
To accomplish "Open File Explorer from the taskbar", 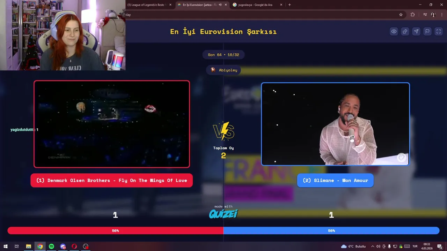I will tap(29, 246).
